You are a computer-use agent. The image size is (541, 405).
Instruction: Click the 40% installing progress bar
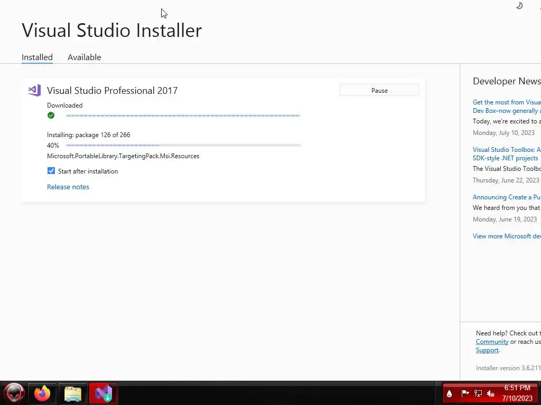[183, 146]
